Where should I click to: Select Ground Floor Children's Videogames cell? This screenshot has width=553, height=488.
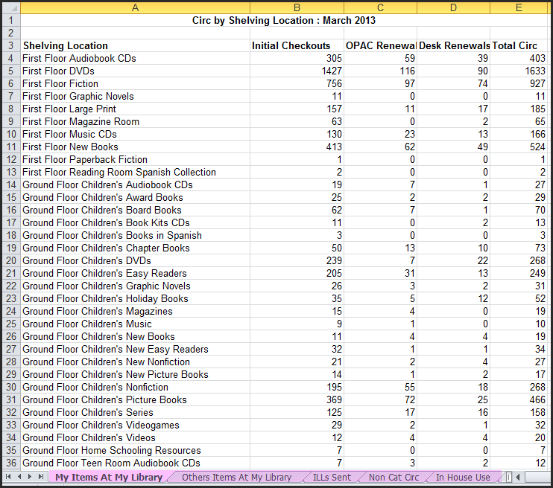[135, 426]
